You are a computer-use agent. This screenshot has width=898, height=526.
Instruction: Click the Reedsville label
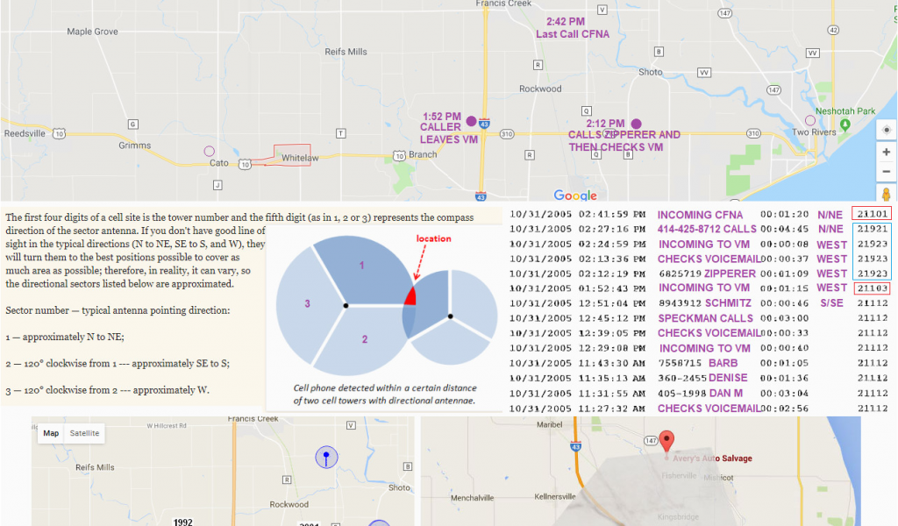tap(25, 133)
